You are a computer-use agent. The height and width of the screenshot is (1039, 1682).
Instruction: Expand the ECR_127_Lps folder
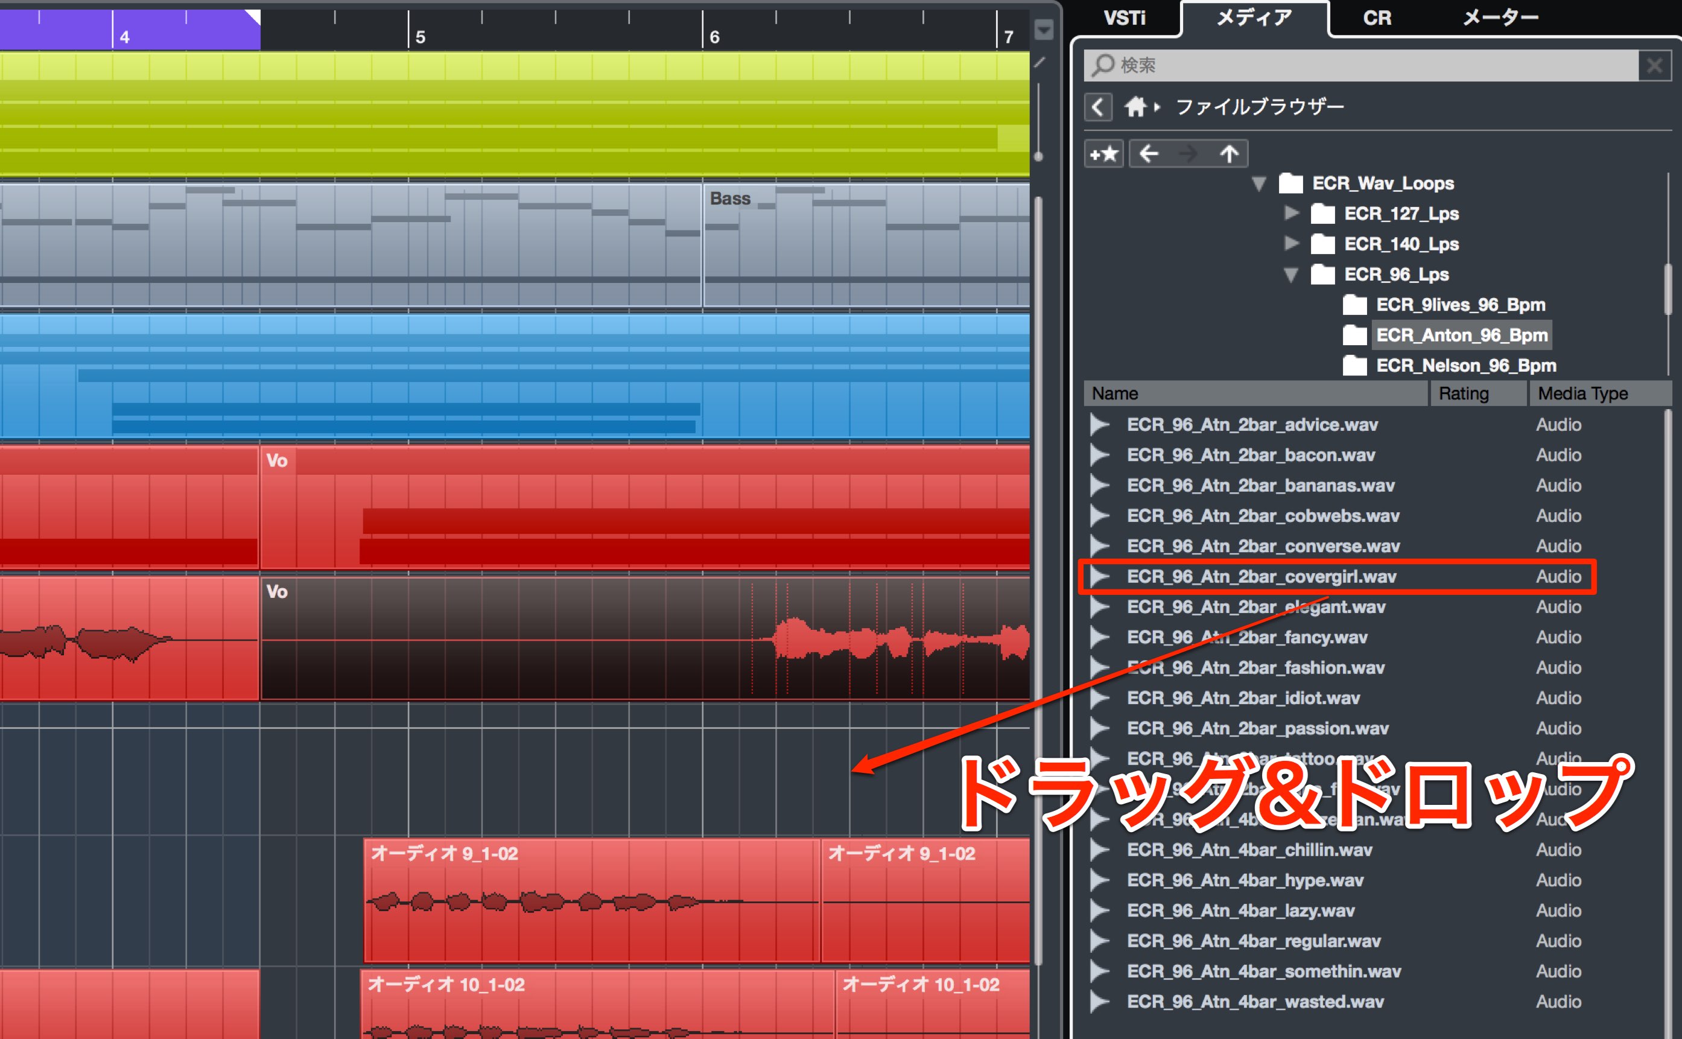[1291, 213]
